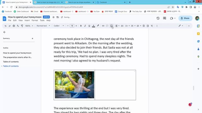
Task: Click the empty right table cell
Action: (115, 85)
